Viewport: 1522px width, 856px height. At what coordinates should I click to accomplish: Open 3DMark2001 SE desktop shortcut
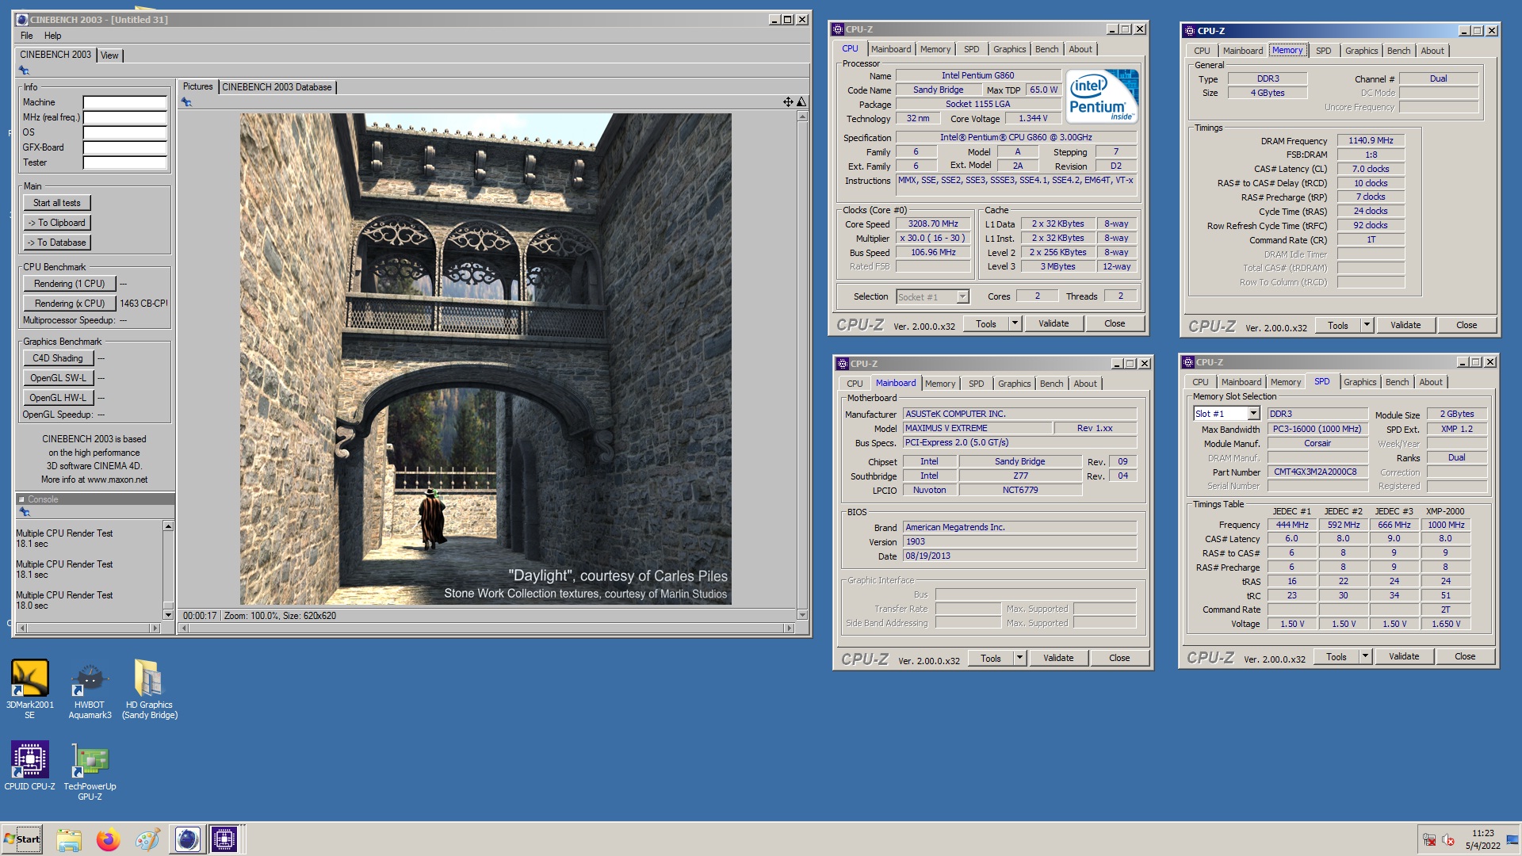[29, 688]
